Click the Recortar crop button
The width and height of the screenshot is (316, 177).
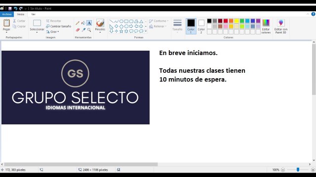[54, 21]
